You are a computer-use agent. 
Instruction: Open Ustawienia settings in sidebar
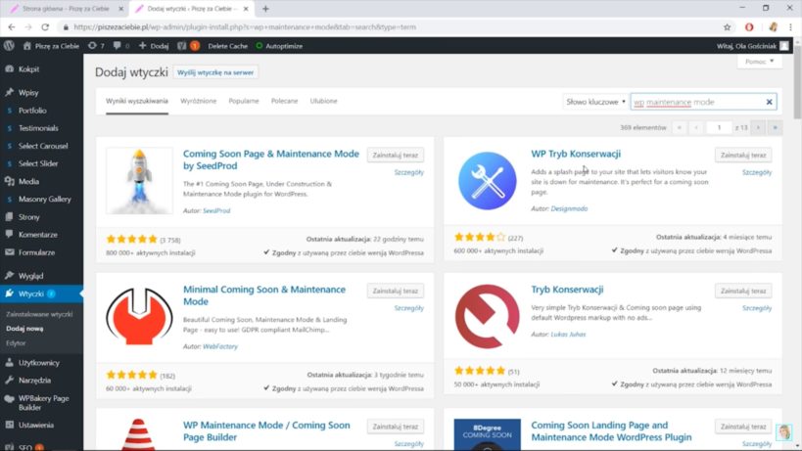coord(36,425)
